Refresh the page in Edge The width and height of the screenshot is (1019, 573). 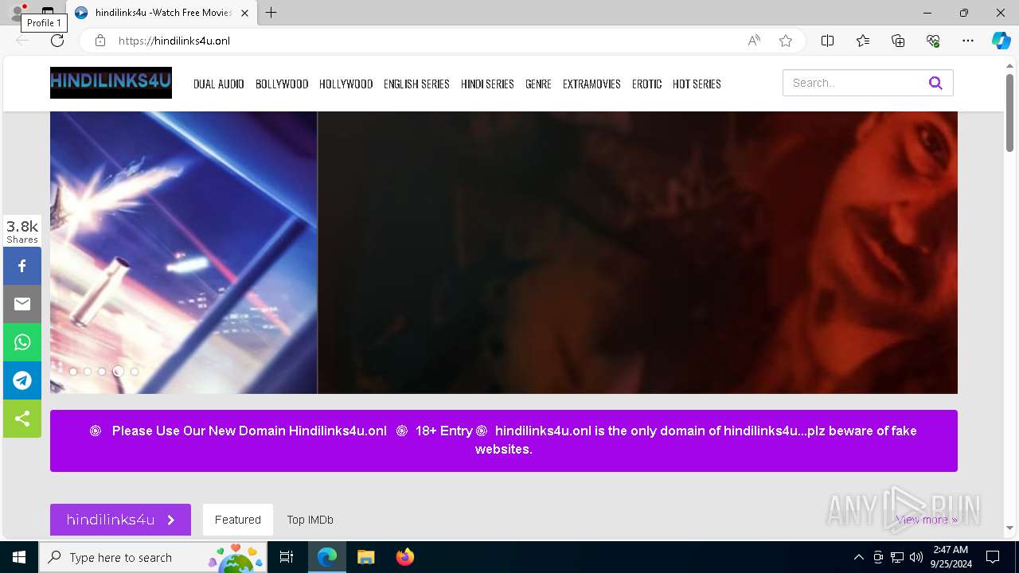click(57, 41)
